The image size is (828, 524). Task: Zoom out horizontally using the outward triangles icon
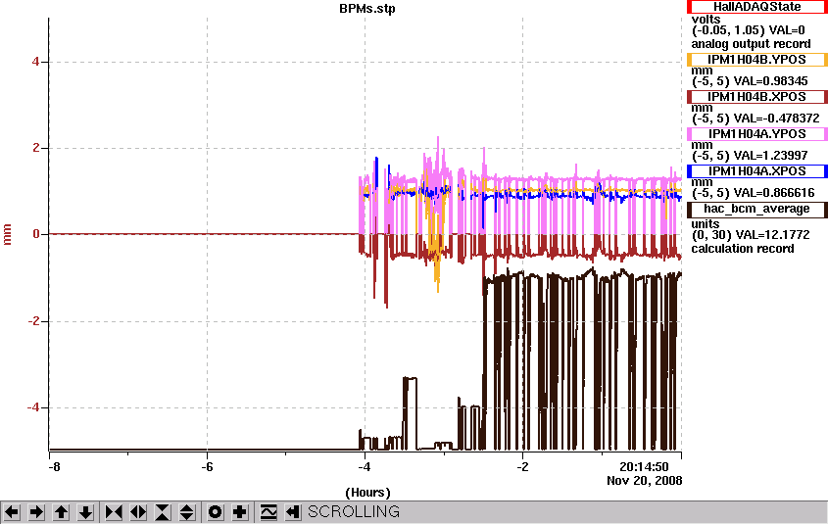pyautogui.click(x=138, y=512)
